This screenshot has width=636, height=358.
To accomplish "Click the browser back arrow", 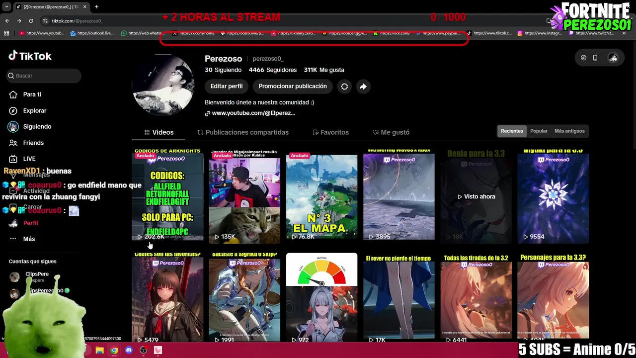I will [x=7, y=21].
